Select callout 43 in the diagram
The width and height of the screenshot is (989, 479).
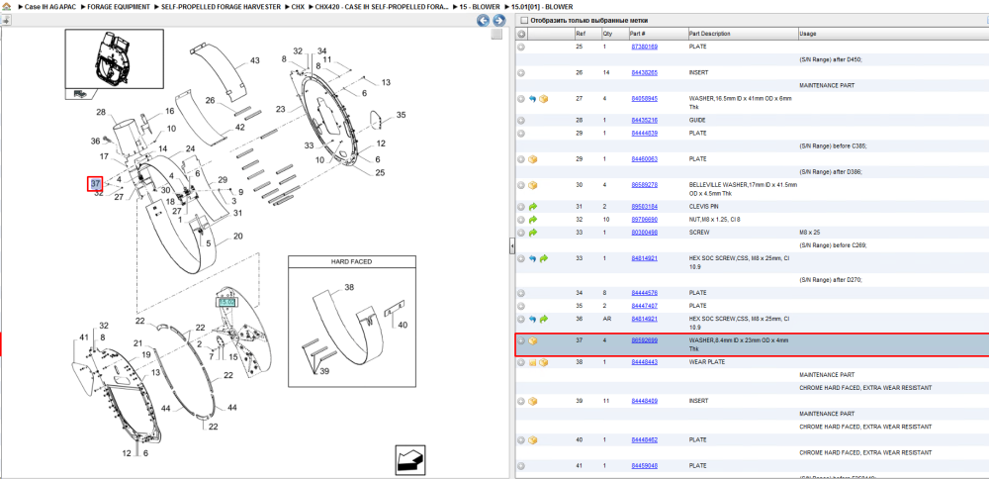tap(255, 61)
